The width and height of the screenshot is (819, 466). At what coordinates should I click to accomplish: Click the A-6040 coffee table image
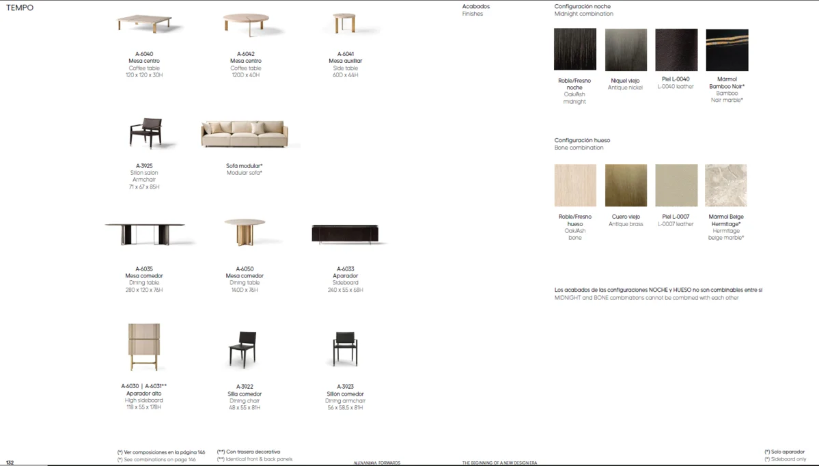[144, 24]
